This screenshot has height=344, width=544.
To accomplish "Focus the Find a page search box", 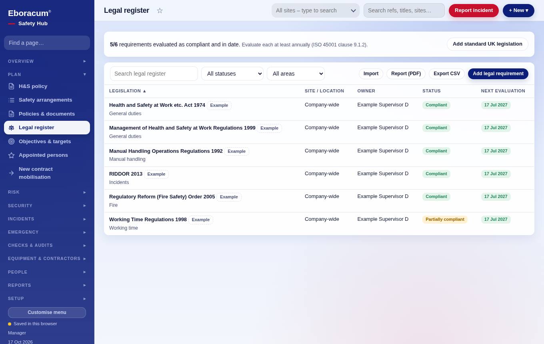I will 47,43.
